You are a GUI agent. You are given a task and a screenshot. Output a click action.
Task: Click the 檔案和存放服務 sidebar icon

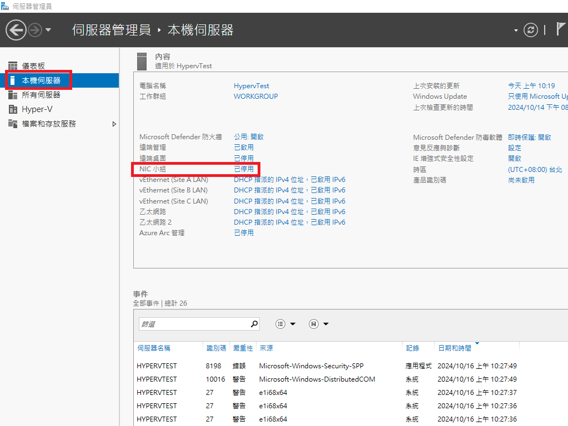(x=13, y=124)
